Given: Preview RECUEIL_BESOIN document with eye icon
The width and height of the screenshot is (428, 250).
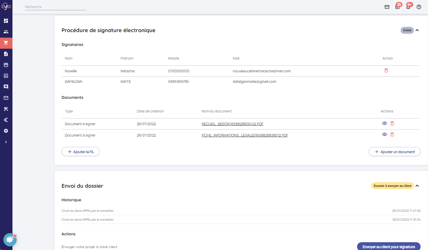Looking at the screenshot, I should tap(384, 123).
